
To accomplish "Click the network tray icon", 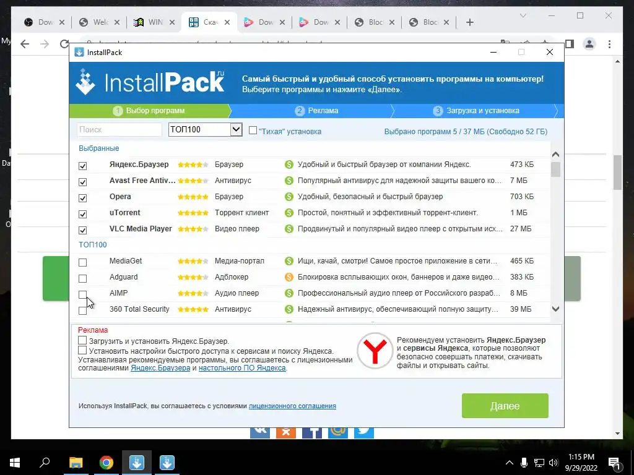I will pyautogui.click(x=539, y=463).
